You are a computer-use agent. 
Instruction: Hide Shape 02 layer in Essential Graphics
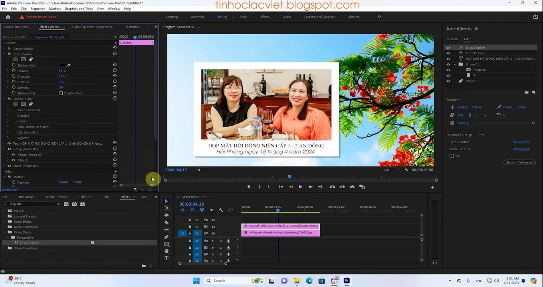pyautogui.click(x=448, y=70)
